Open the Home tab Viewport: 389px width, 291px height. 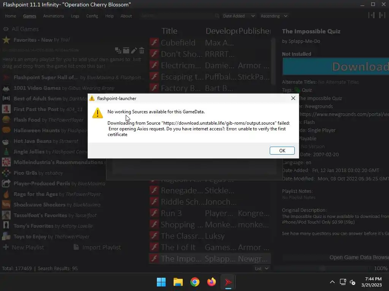click(x=10, y=16)
